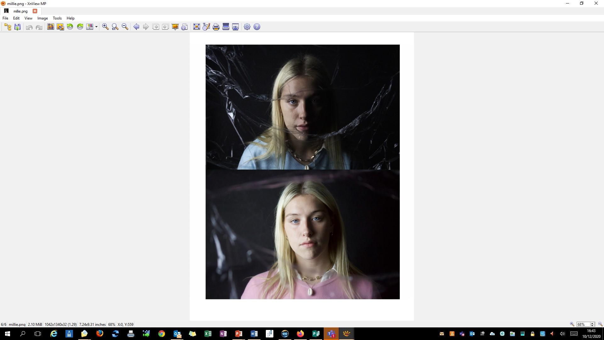604x340 pixels.
Task: Open the Adjust levels icon
Action: (x=90, y=27)
